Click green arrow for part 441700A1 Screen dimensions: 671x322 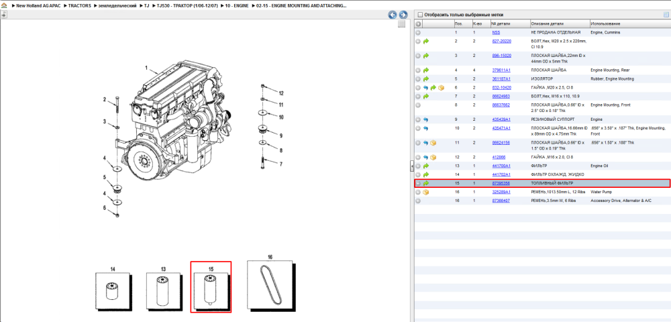click(x=426, y=166)
